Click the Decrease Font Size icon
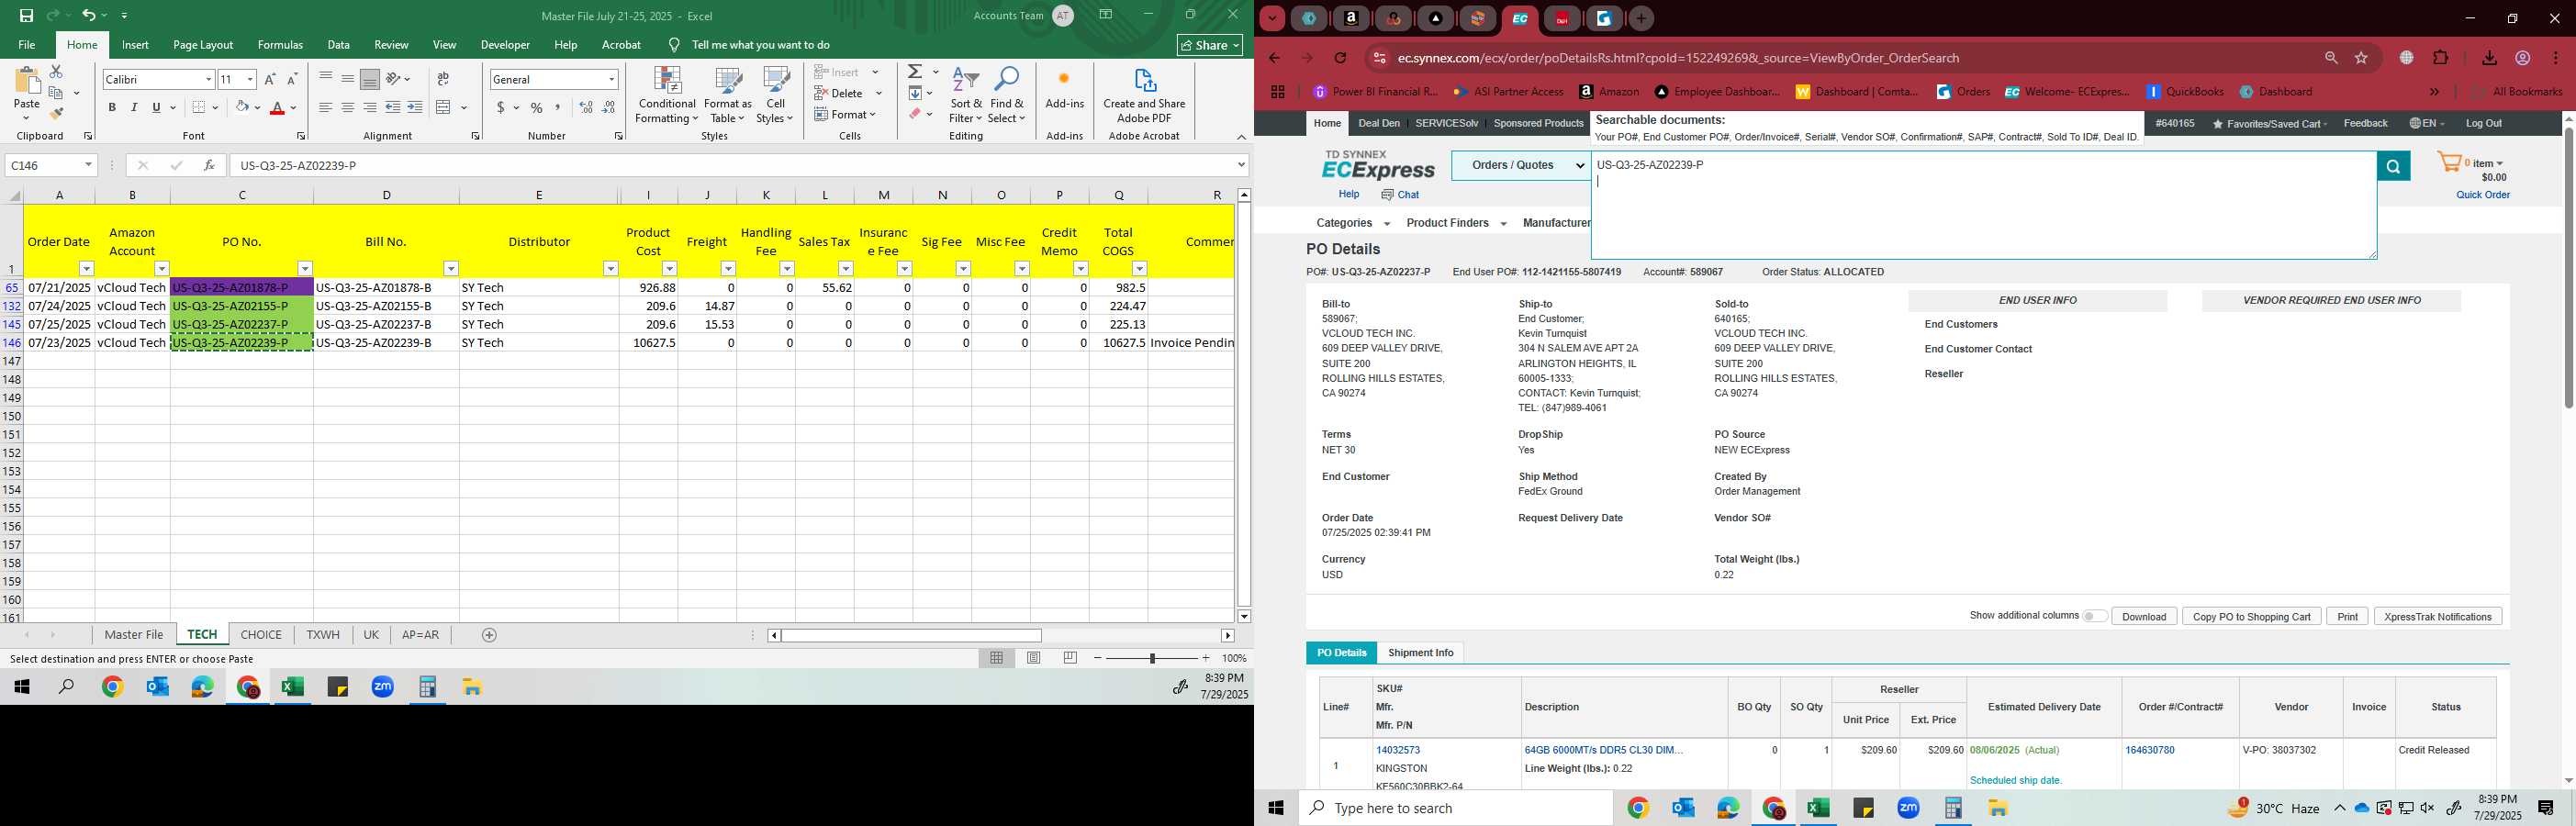The height and width of the screenshot is (826, 2576). tap(292, 79)
